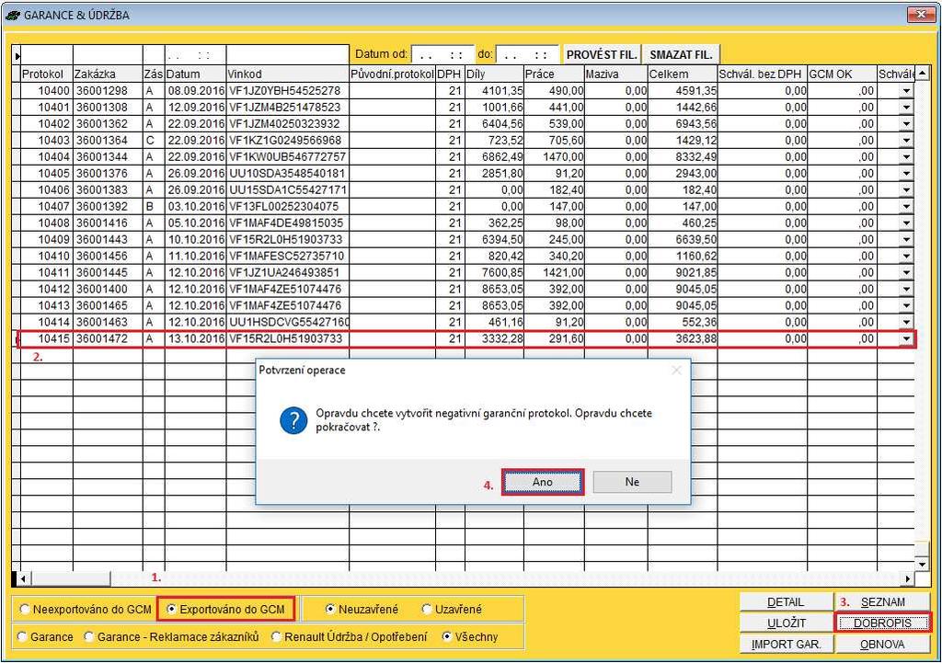Click the SMAZAT FIL. button
The image size is (942, 663).
pos(682,54)
